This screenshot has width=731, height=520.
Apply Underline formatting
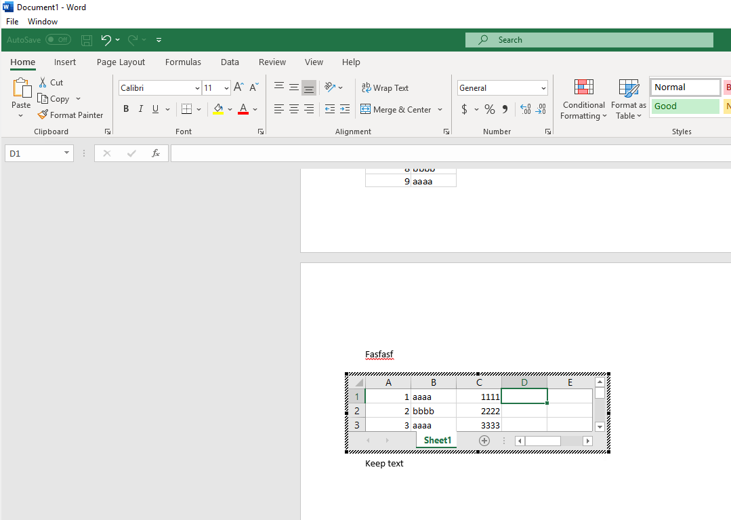tap(155, 109)
